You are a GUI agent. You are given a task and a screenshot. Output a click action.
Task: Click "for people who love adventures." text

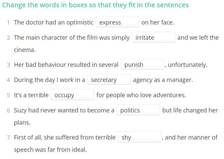point(141,95)
